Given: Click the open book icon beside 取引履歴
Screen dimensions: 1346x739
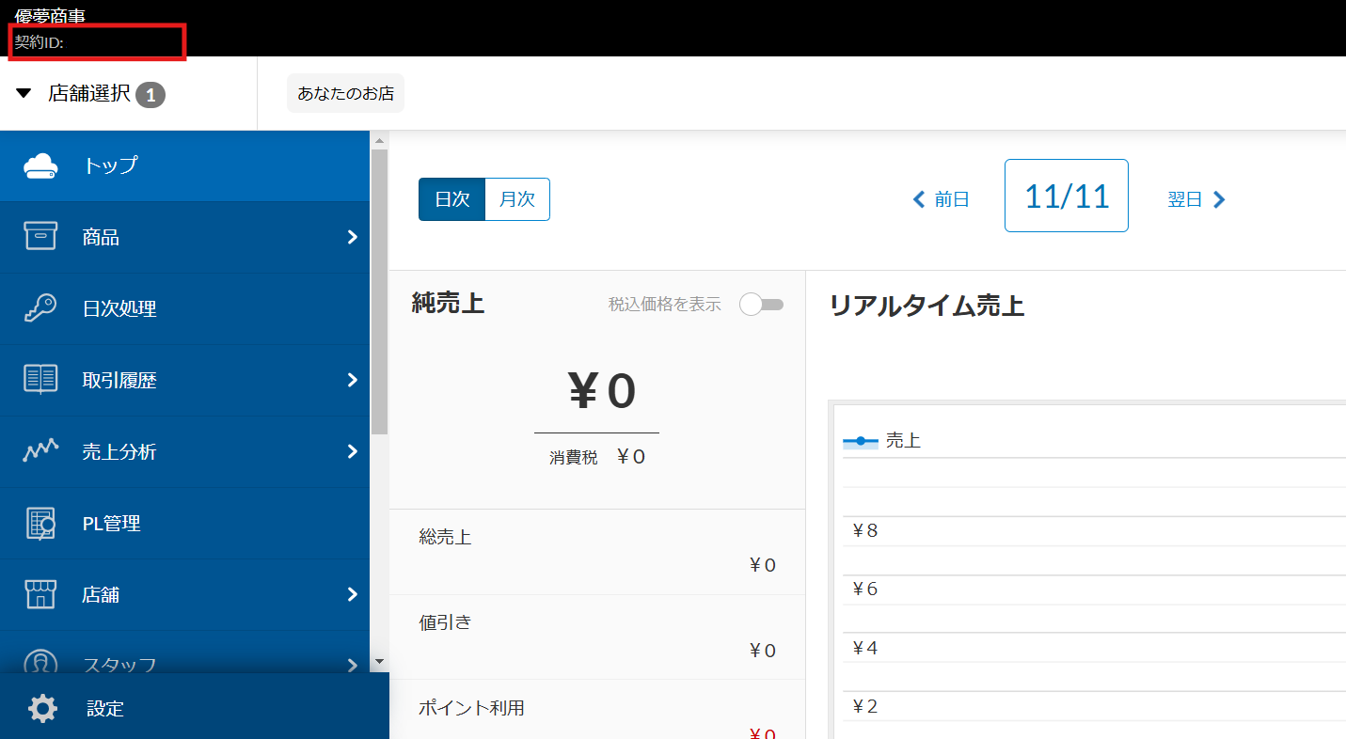Looking at the screenshot, I should 41,380.
